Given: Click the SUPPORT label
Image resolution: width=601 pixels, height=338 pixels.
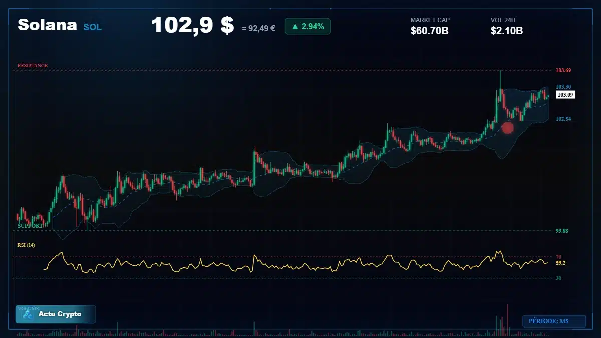Looking at the screenshot, I should [x=30, y=226].
